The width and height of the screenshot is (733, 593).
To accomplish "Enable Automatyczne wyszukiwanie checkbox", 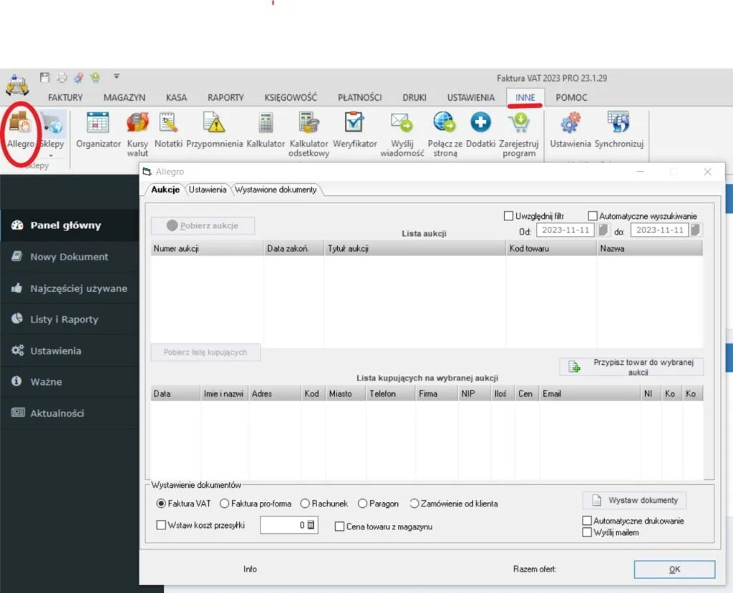I will point(592,216).
